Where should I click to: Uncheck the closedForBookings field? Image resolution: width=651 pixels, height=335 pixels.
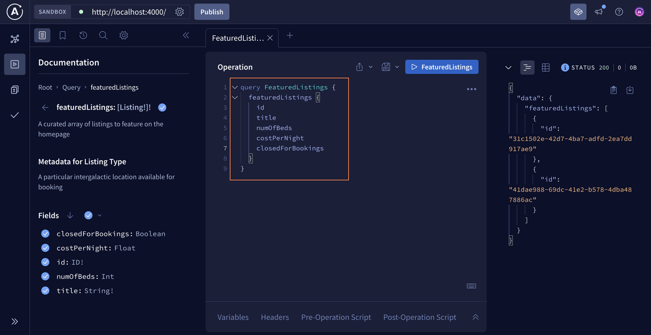tap(45, 233)
